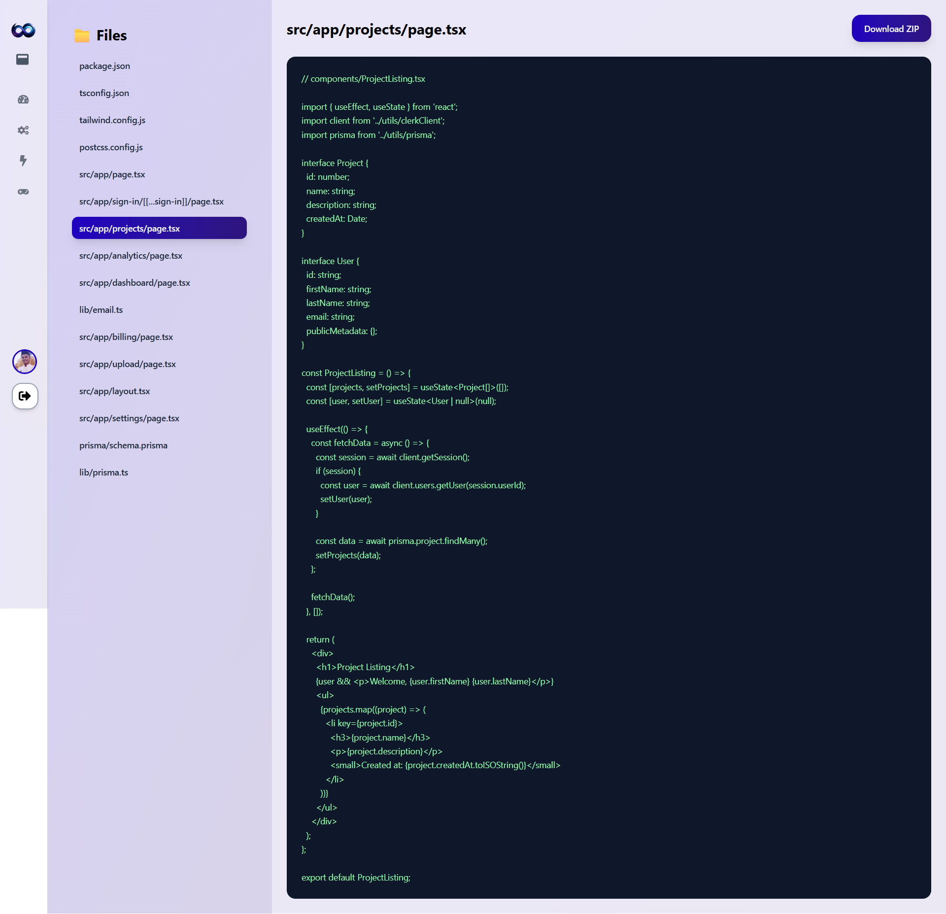946x914 pixels.
Task: Click the gamepad controller sidebar icon
Action: point(23,192)
